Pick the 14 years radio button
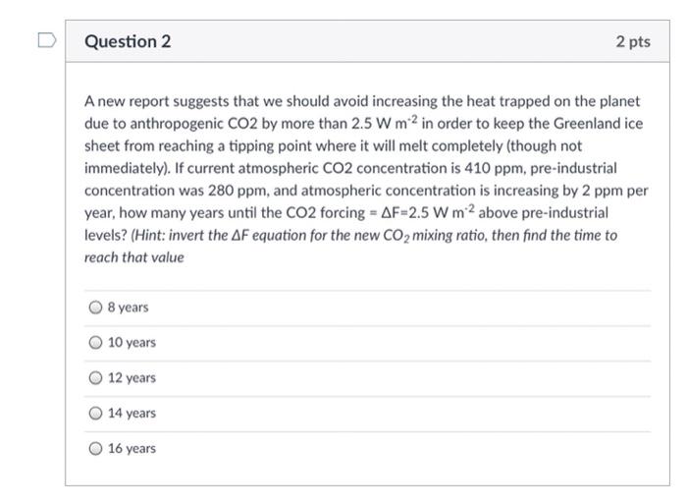Viewport: 687px width, 503px height. click(x=95, y=413)
